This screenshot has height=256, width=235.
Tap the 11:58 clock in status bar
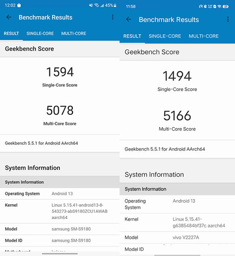pyautogui.click(x=130, y=7)
